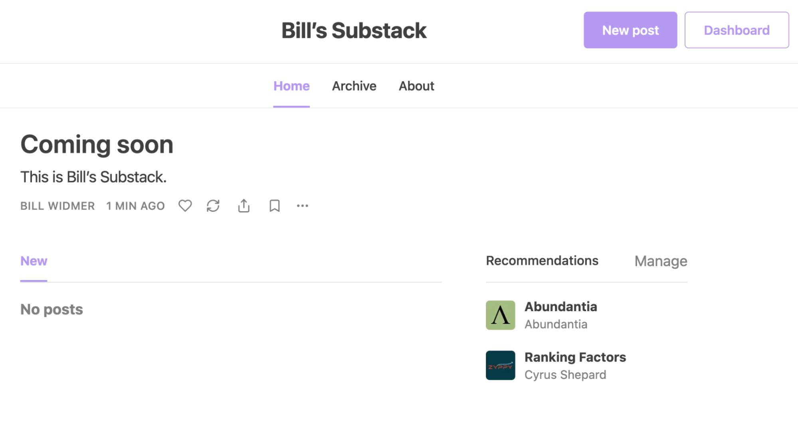Open the Zyppy Ranking Factors logo
Image resolution: width=798 pixels, height=422 pixels.
pos(500,365)
